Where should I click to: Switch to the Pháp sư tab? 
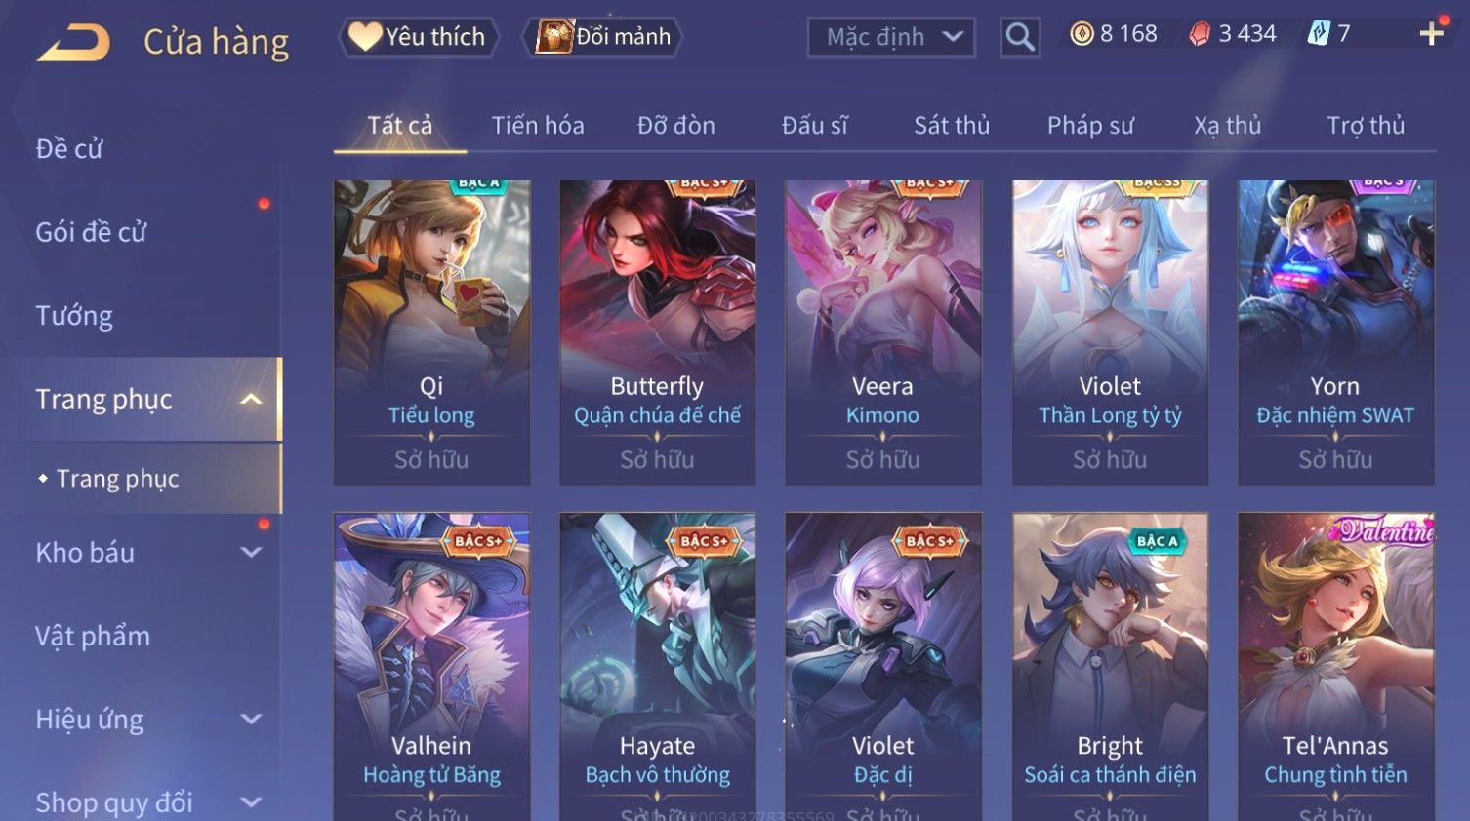tap(1090, 125)
